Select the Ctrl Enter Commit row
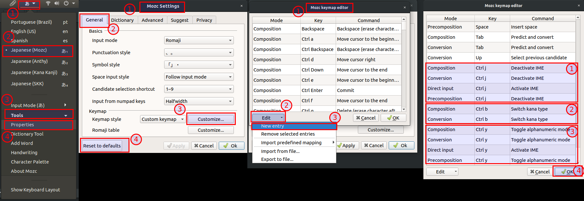 point(326,90)
